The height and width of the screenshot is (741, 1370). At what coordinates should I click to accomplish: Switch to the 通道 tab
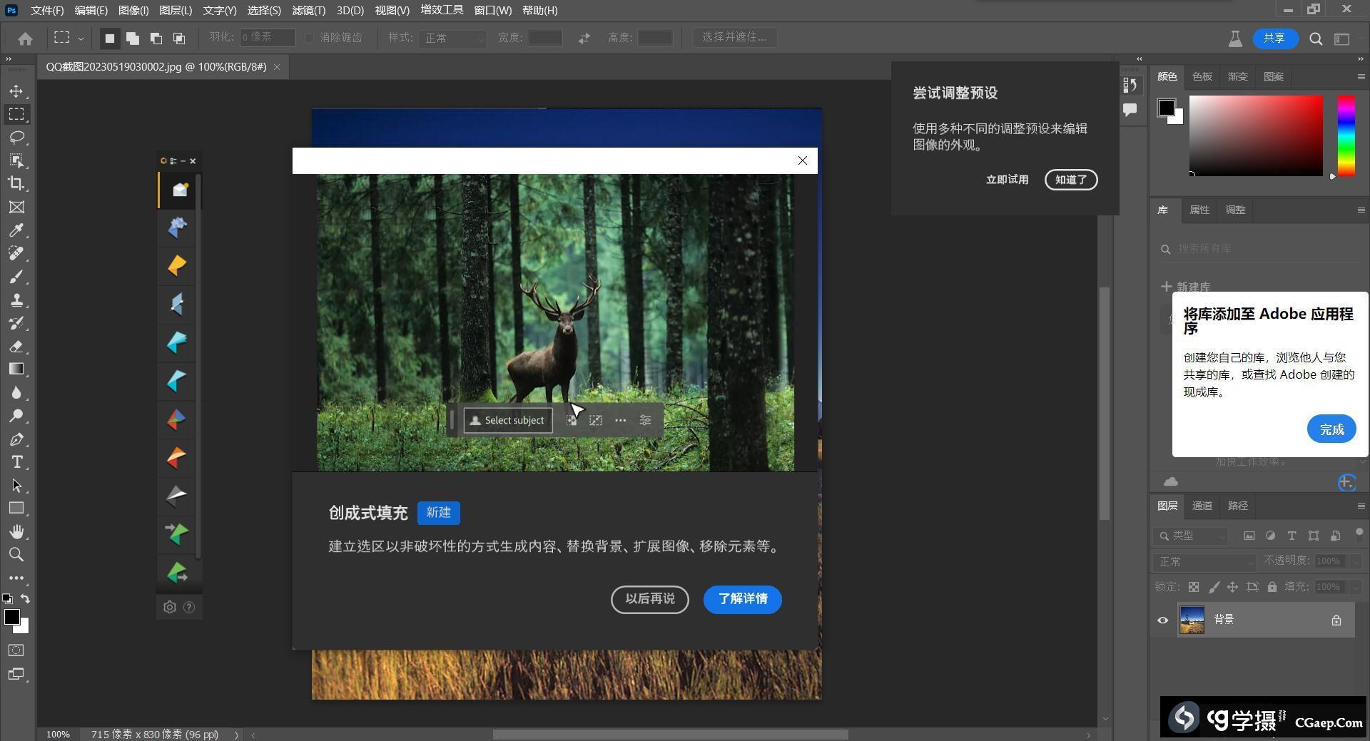[x=1202, y=506]
